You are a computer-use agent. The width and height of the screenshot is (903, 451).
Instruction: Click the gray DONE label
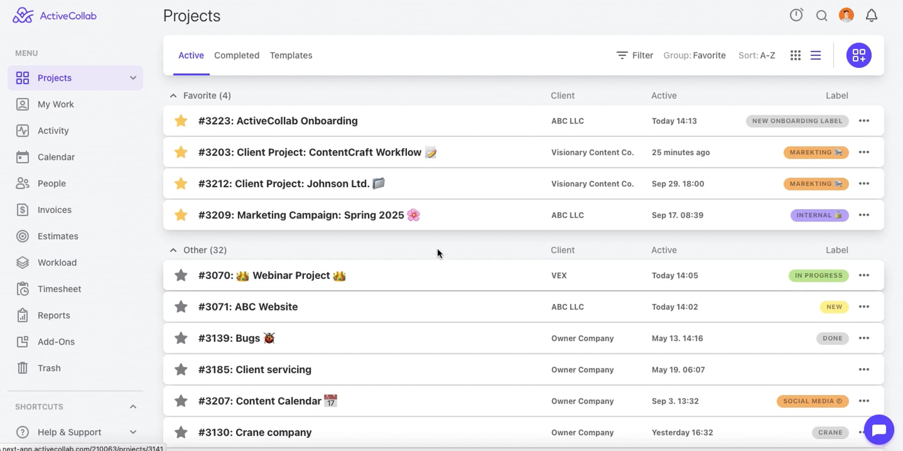[x=832, y=338]
